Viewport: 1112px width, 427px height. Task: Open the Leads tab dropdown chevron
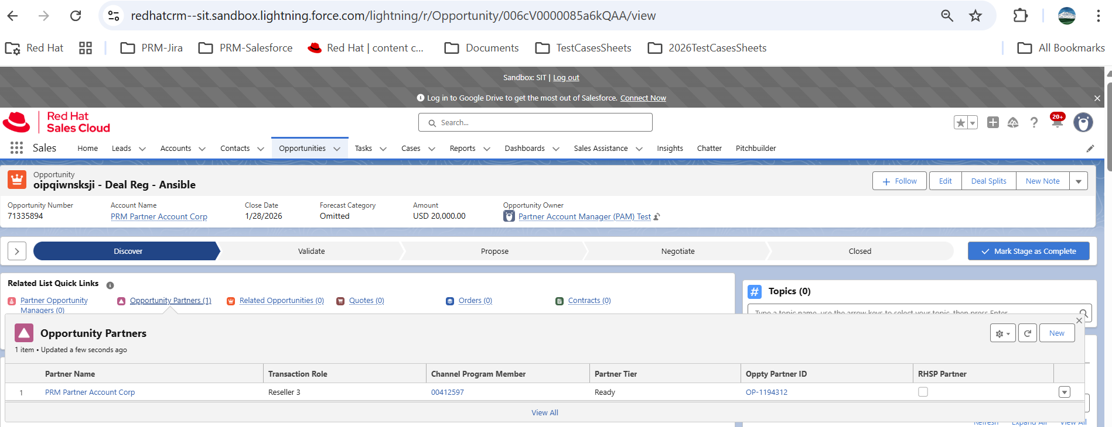click(x=142, y=149)
